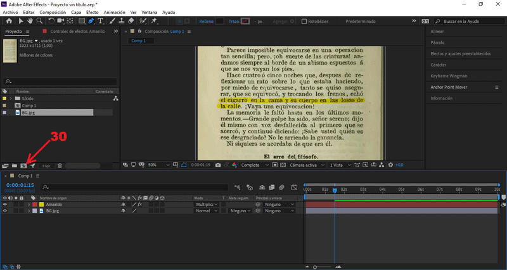507x270 pixels.
Task: Open the Composición menu
Action: [x=52, y=12]
